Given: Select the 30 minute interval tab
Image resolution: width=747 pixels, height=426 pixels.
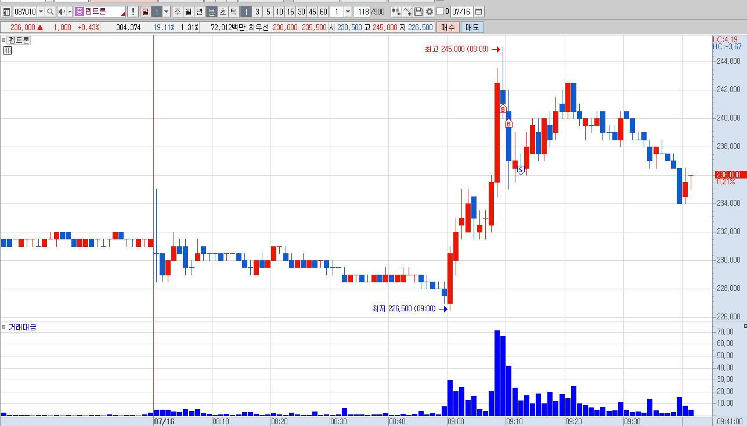Looking at the screenshot, I should coord(301,12).
